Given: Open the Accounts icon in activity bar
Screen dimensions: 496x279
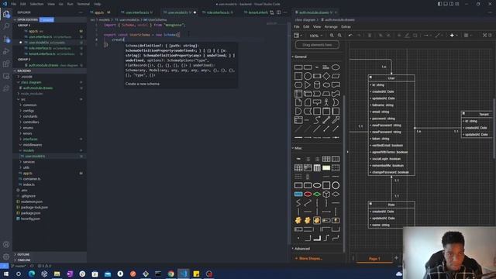Looking at the screenshot, I should (x=6, y=245).
